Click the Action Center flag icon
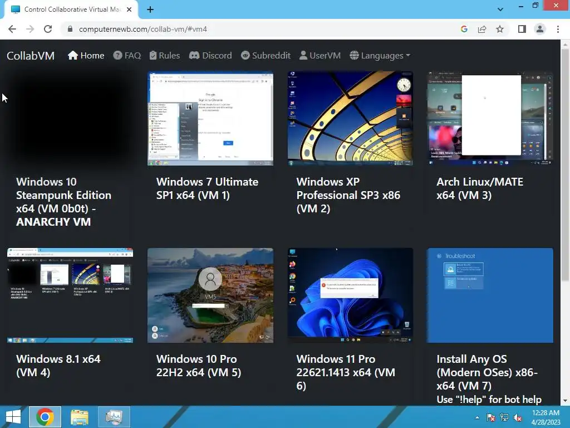This screenshot has height=428, width=570. pyautogui.click(x=491, y=417)
